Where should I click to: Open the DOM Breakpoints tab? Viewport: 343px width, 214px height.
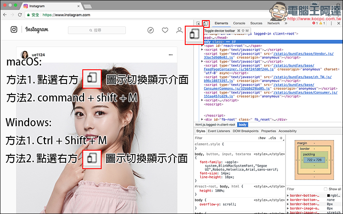pos(245,131)
